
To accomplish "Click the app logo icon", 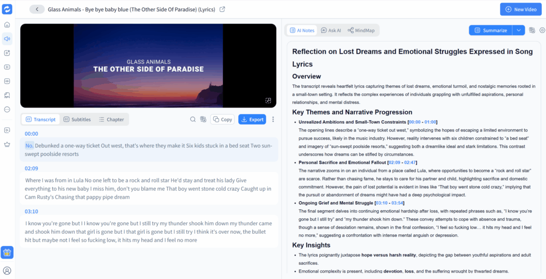I will (x=7, y=10).
